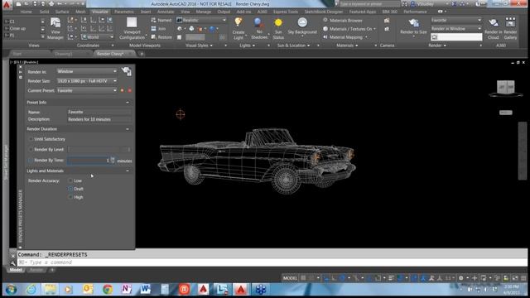Switch to the Render Chevy drawing tab
Image resolution: width=530 pixels, height=298 pixels.
click(110, 54)
